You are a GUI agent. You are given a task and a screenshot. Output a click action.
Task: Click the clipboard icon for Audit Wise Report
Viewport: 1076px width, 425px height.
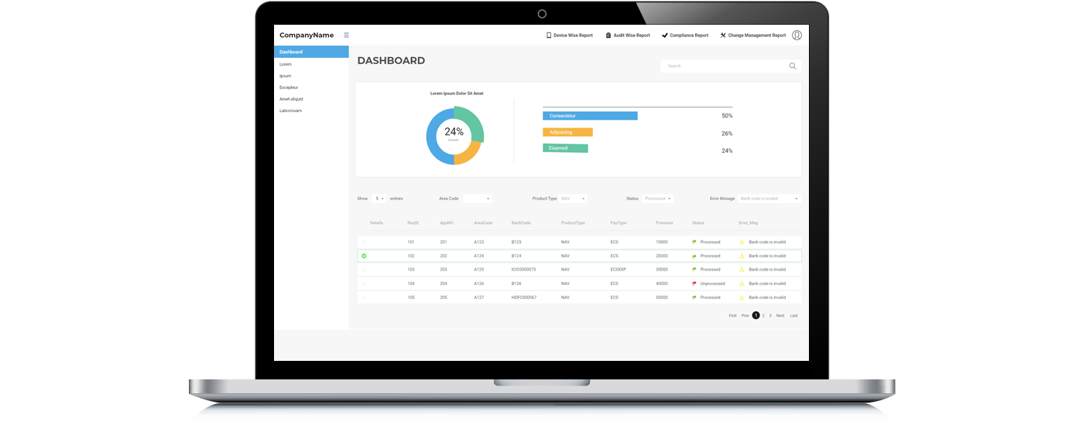point(608,35)
